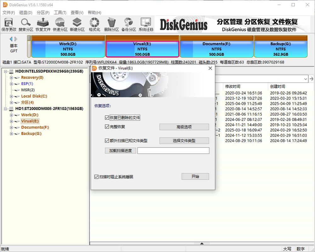
Task: Click the 开始 button to start scanning
Action: 195,176
